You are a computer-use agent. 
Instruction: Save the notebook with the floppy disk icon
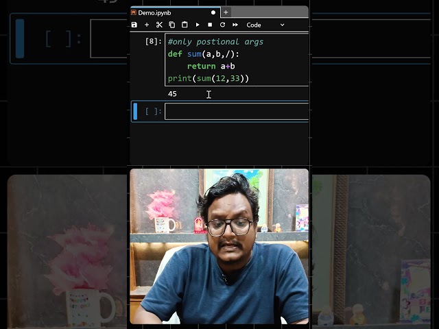(134, 25)
